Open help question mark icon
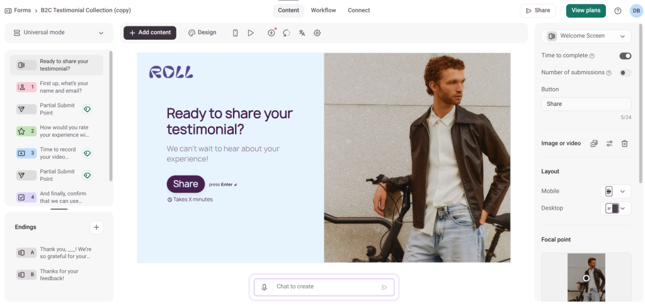 click(x=617, y=11)
